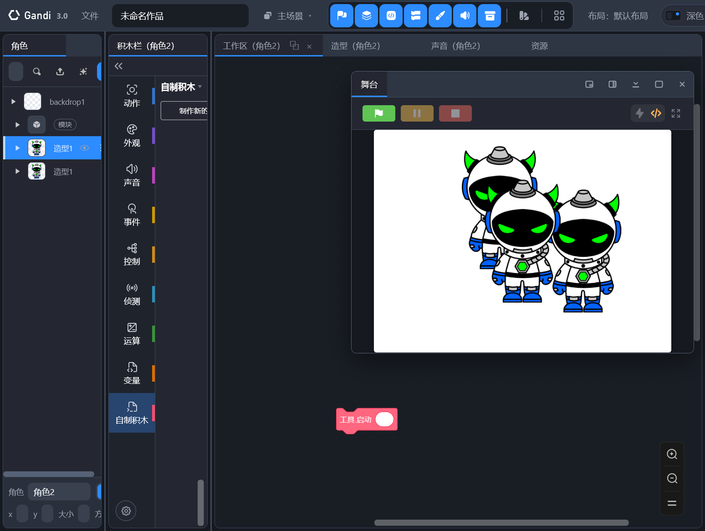
Task: Click the orange code icon in stage panel
Action: point(656,113)
